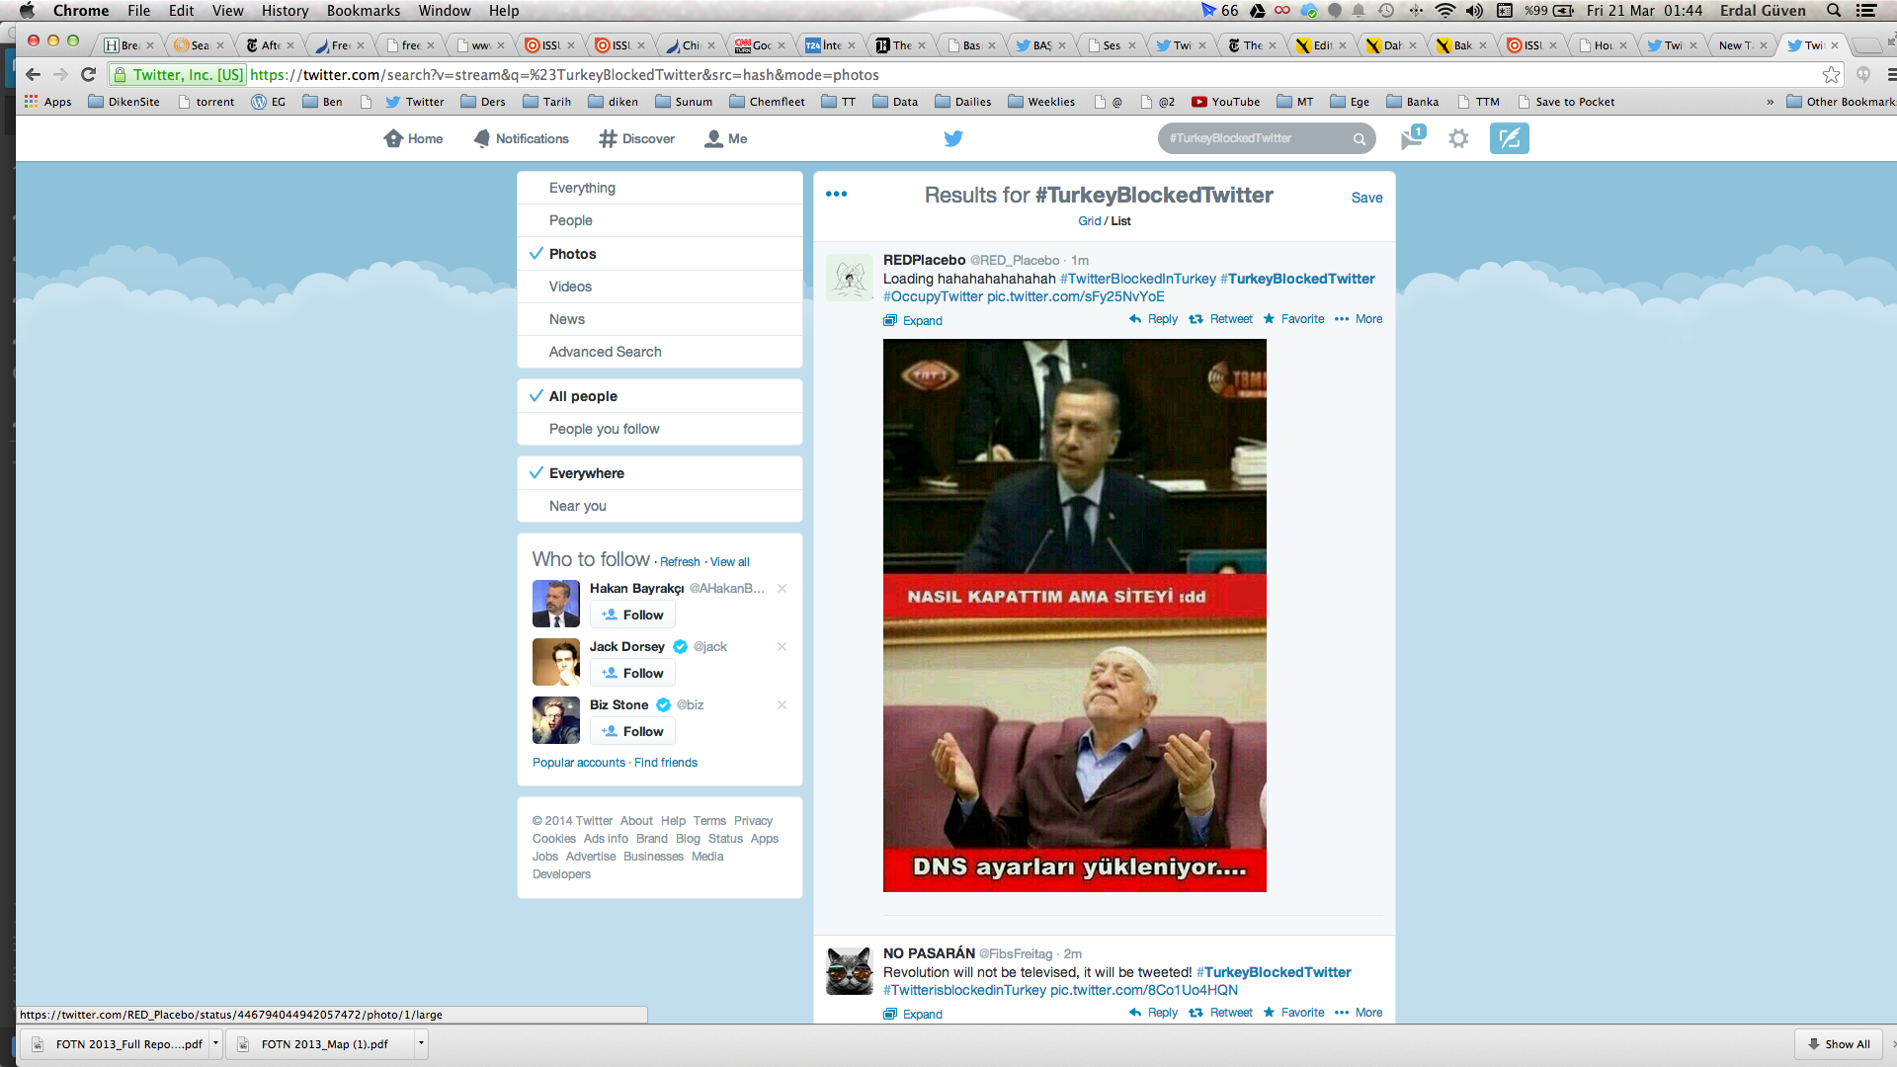This screenshot has height=1067, width=1897.
Task: Favorite REDPlacebo's tweet
Action: 1293,319
